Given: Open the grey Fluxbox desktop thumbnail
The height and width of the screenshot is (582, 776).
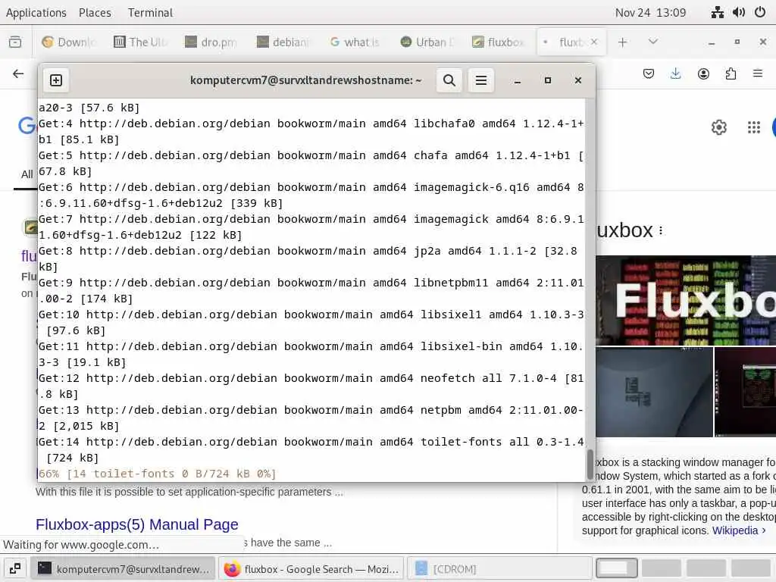Looking at the screenshot, I should click(654, 392).
